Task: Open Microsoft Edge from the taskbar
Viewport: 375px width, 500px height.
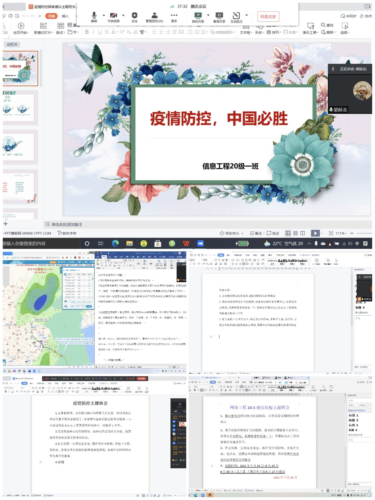Action: [115, 243]
